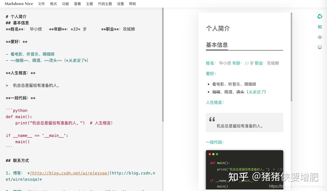Screen dimensions: 327x191
Task: Click the Markdown Nice logo title
Action: [19, 4]
